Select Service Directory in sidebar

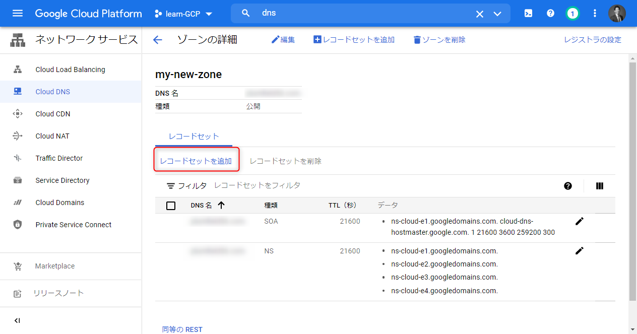pos(71,180)
